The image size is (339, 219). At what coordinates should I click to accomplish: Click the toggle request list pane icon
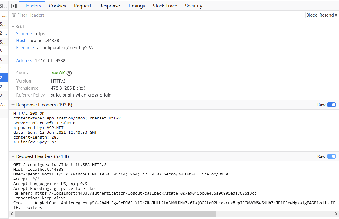click(14, 6)
